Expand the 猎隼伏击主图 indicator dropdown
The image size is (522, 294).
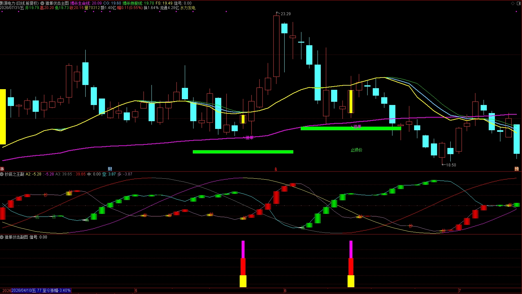pyautogui.click(x=42, y=3)
